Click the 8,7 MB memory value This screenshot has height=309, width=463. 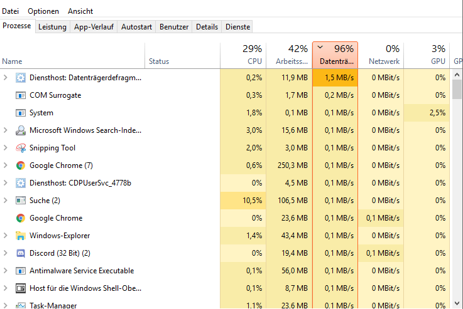point(297,288)
